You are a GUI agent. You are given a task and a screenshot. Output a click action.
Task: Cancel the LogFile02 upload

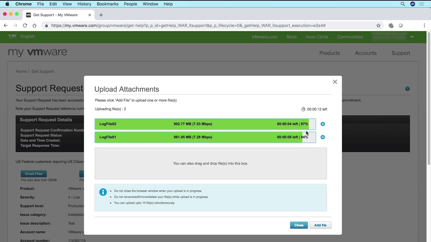click(323, 124)
